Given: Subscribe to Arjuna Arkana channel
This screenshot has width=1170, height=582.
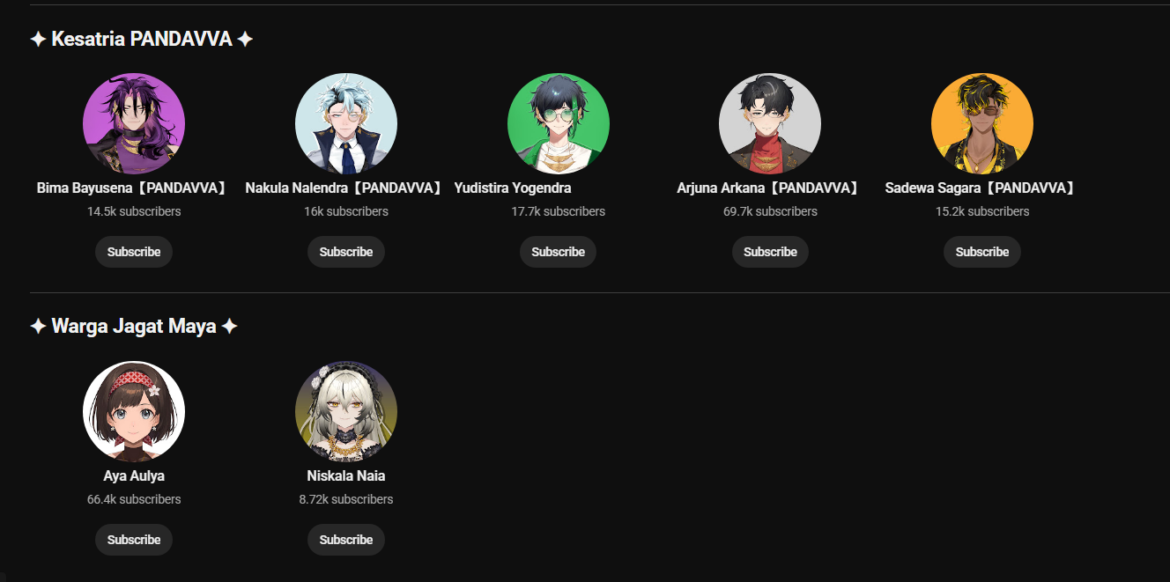Looking at the screenshot, I should [x=770, y=252].
